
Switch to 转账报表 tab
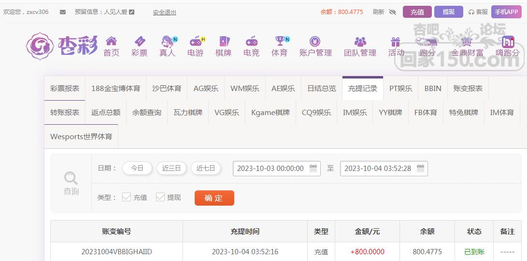tap(65, 113)
